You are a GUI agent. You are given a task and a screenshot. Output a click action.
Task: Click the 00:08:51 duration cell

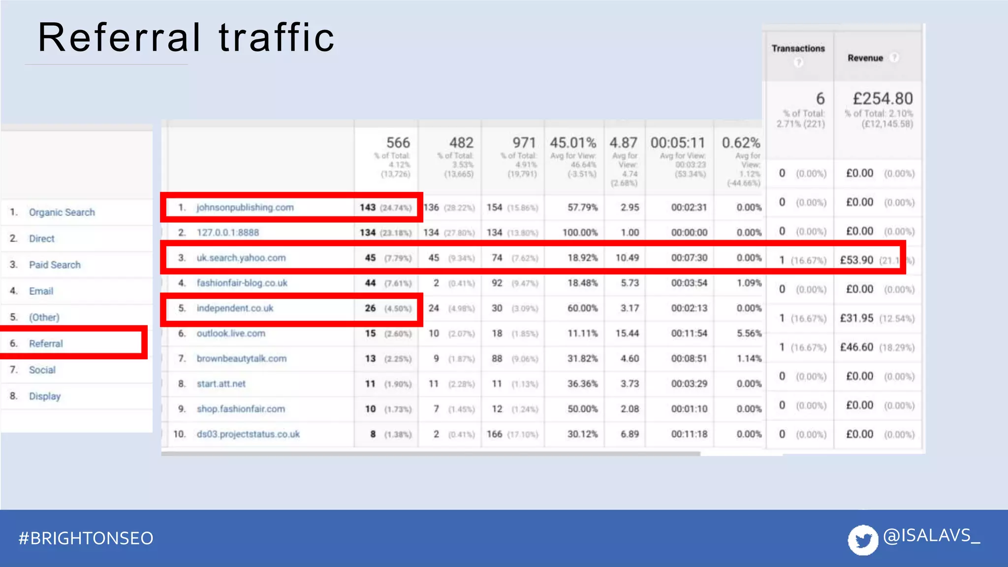pos(690,358)
